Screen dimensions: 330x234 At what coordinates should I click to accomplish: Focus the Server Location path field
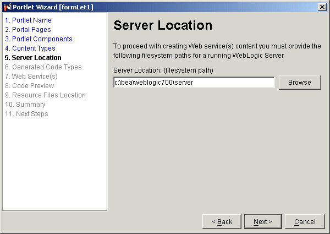(x=194, y=83)
